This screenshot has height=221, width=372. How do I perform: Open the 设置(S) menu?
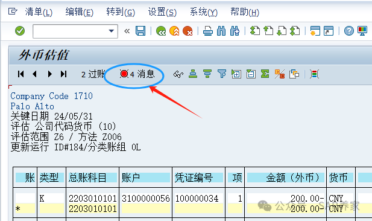coord(162,12)
